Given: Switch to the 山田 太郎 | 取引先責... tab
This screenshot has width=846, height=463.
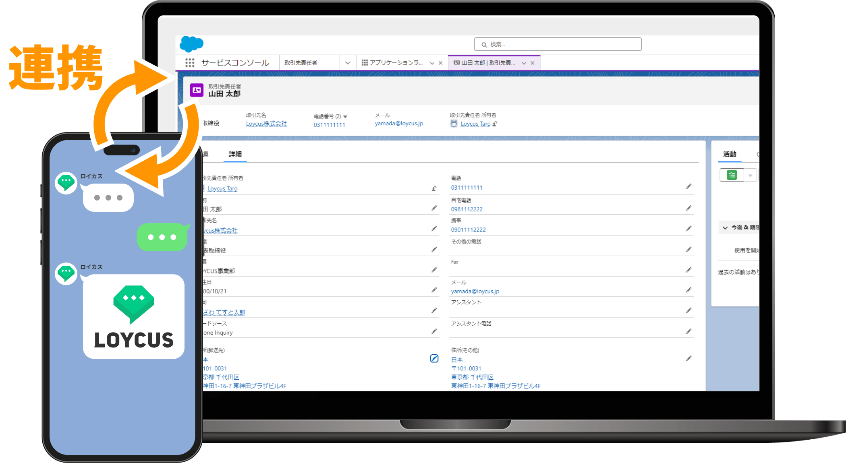Looking at the screenshot, I should (484, 63).
